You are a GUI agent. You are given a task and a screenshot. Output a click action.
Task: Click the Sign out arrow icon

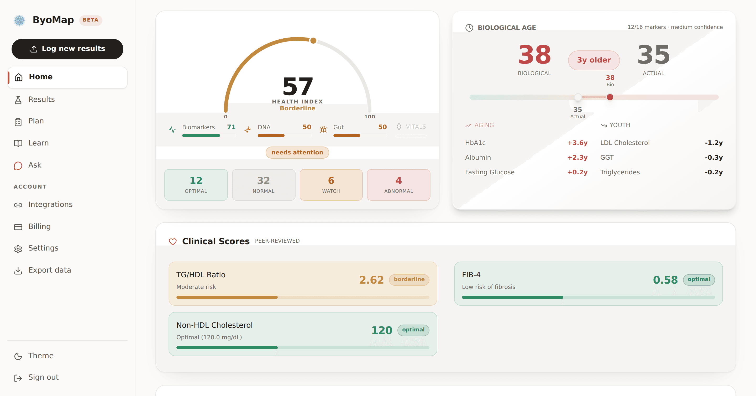18,378
